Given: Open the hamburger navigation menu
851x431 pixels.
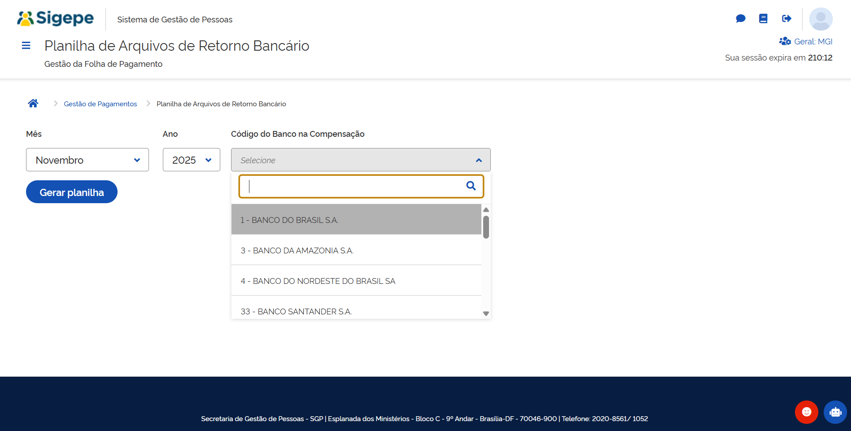Looking at the screenshot, I should coord(26,45).
